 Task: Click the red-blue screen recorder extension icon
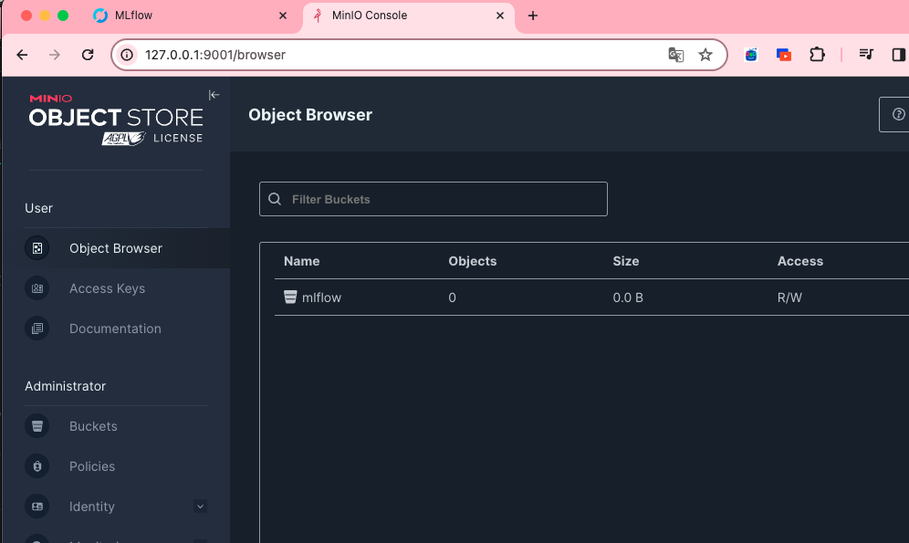tap(784, 55)
